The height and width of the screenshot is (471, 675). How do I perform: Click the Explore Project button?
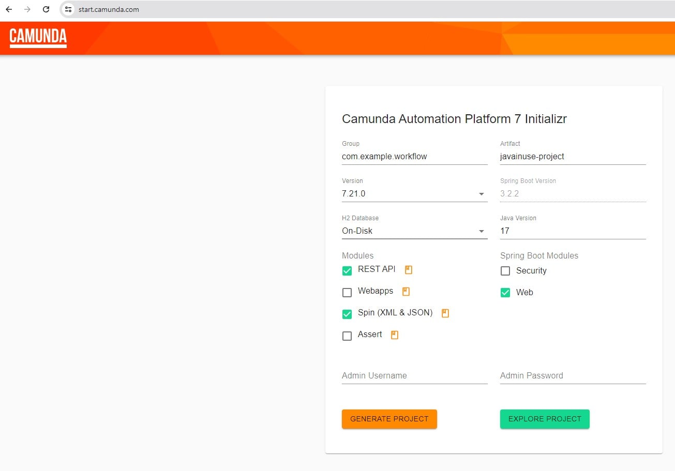click(545, 419)
